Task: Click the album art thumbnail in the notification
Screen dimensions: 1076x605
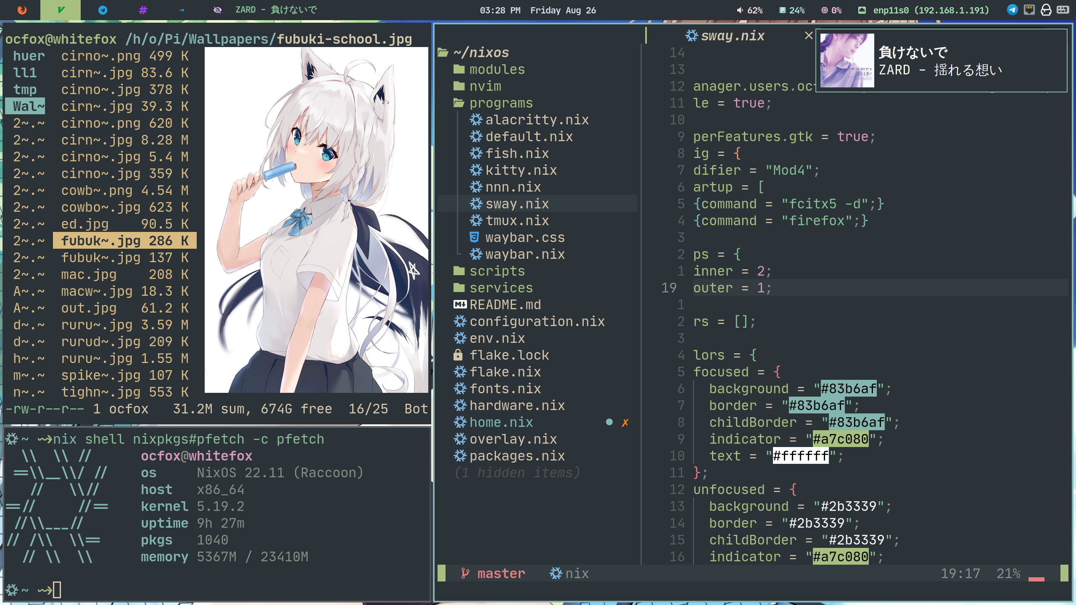Action: (847, 60)
